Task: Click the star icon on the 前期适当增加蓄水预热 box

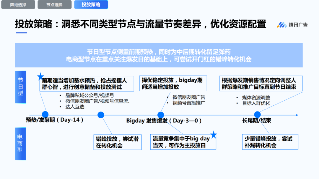Action: tap(41, 77)
